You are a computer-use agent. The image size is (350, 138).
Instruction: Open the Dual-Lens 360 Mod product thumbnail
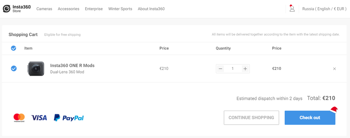tap(36, 69)
